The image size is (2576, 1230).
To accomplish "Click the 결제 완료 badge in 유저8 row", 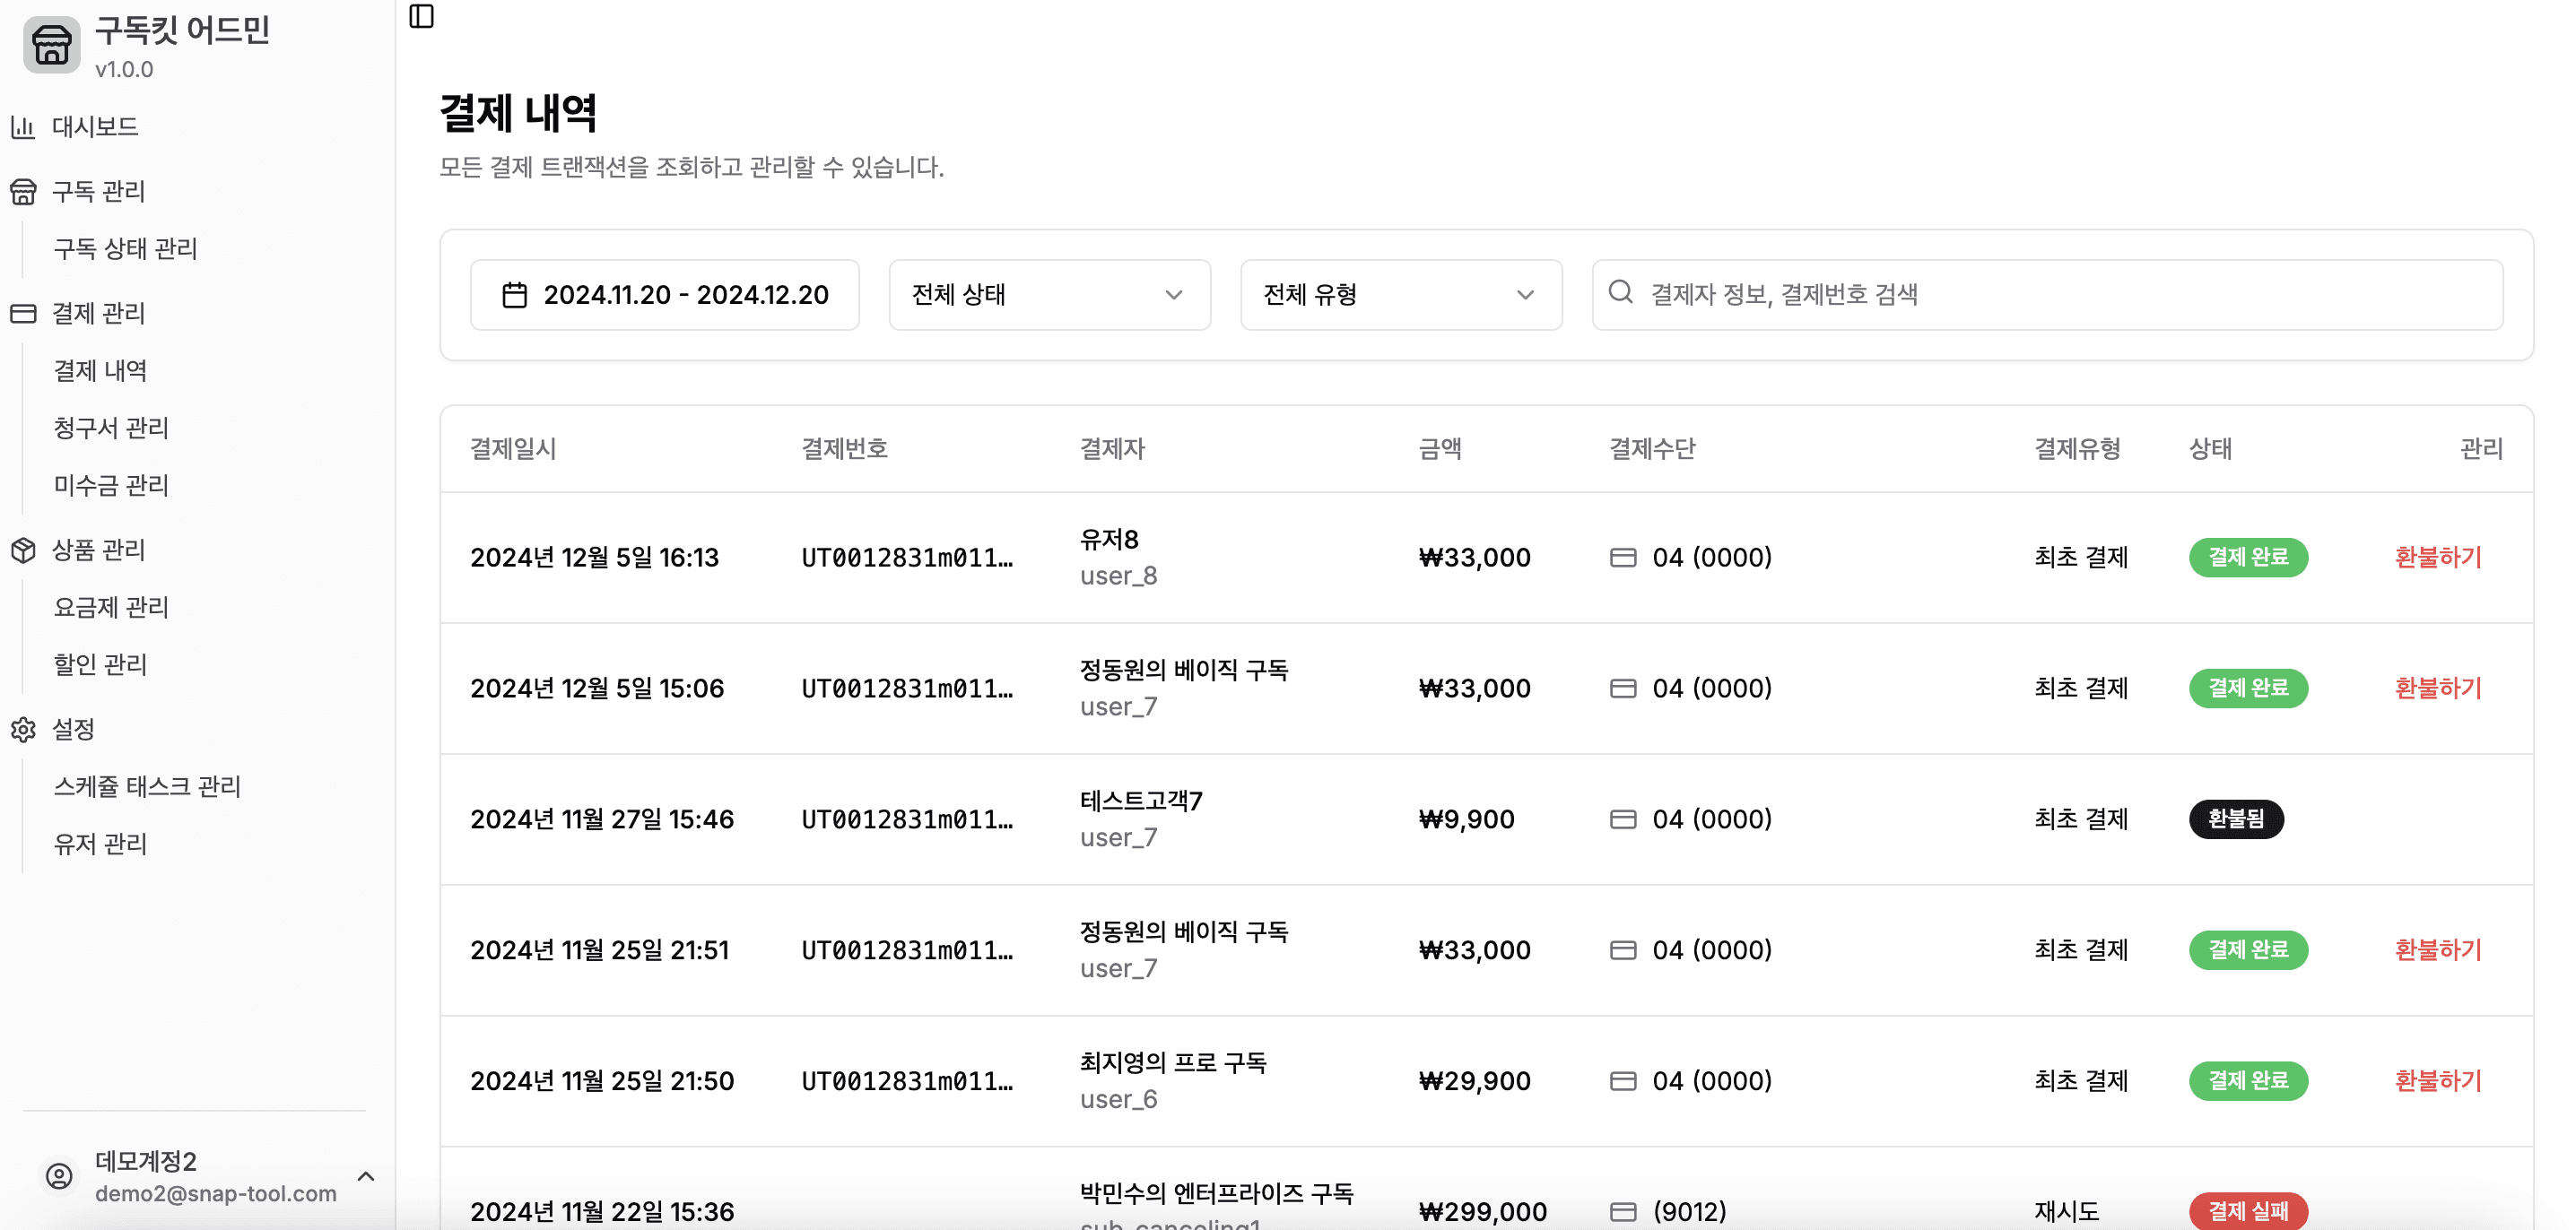I will click(x=2248, y=558).
